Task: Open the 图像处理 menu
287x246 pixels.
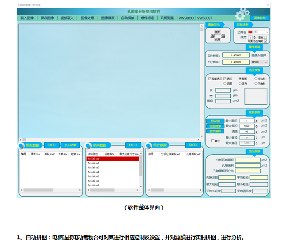Action: point(88,18)
